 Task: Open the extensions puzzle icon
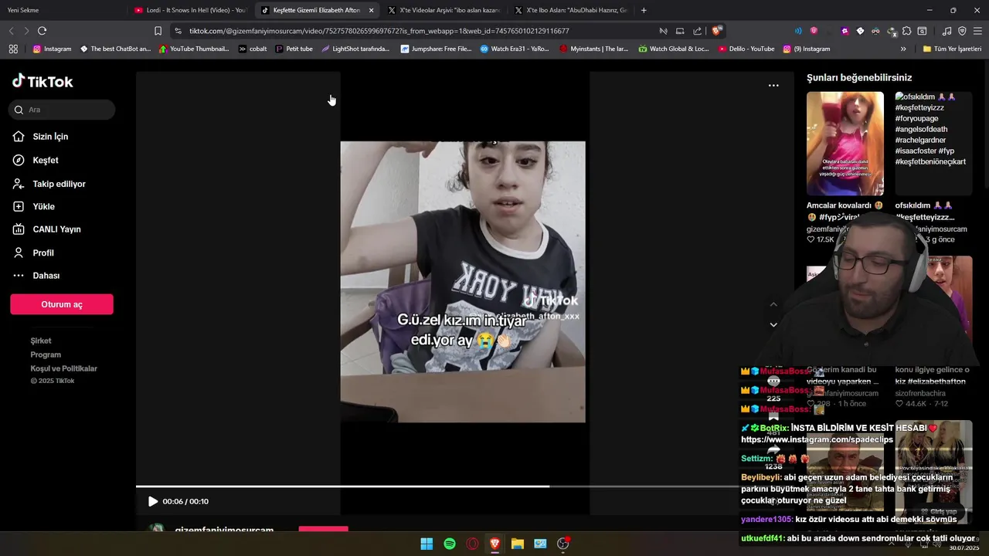tap(907, 31)
